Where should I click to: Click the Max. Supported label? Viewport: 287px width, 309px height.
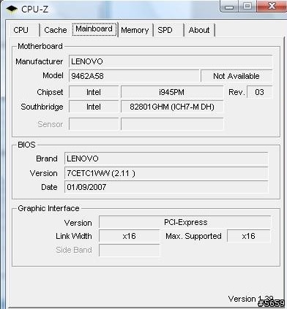pyautogui.click(x=193, y=236)
